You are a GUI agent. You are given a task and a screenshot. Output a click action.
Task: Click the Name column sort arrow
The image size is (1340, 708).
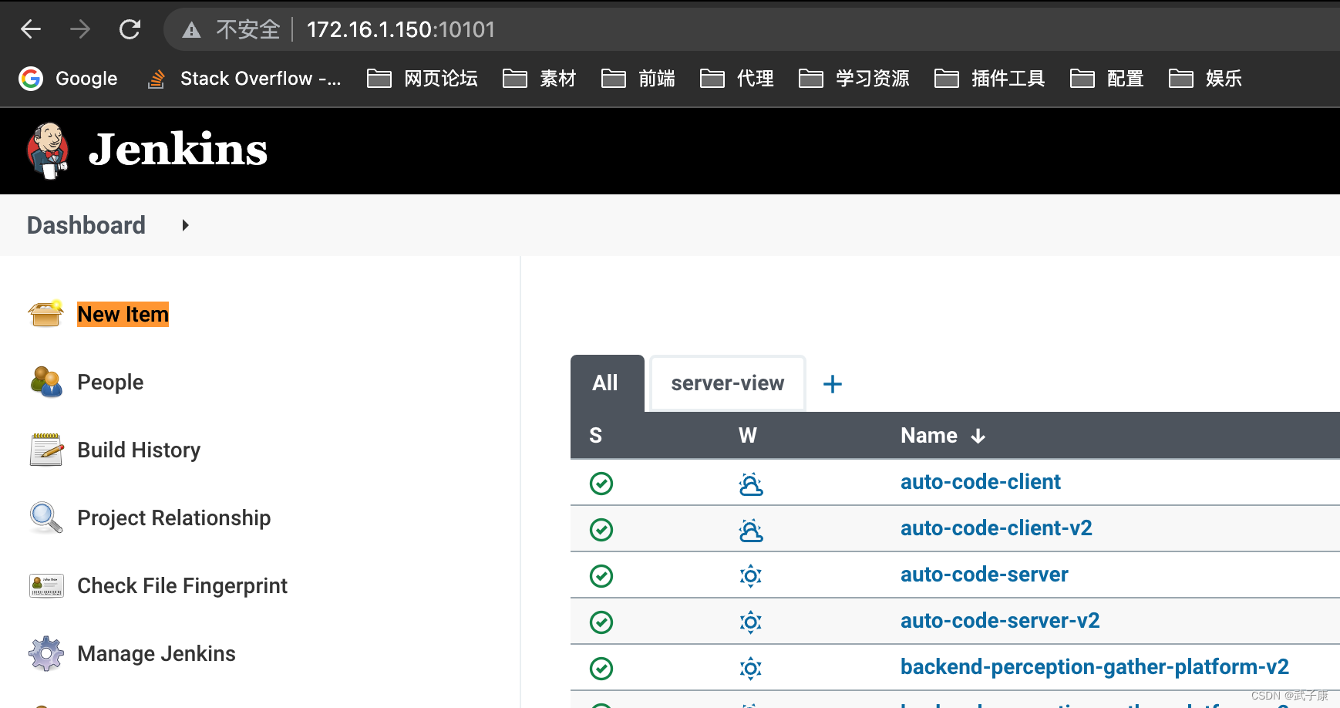click(978, 435)
